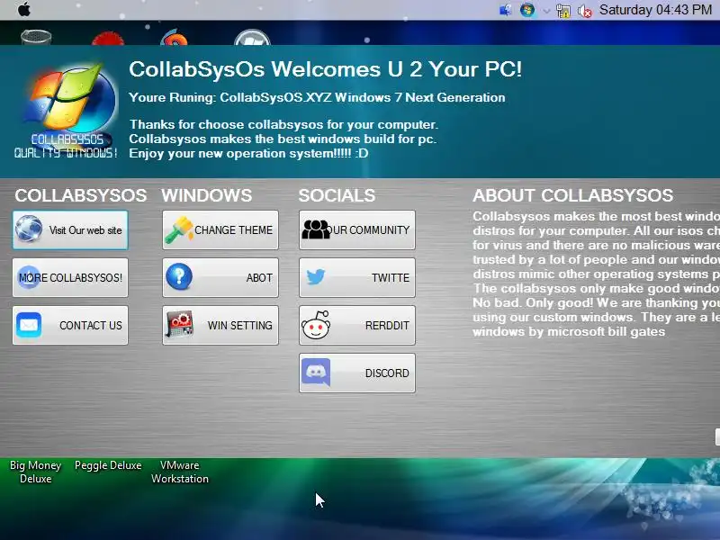Click the CONTACT US button

point(70,326)
